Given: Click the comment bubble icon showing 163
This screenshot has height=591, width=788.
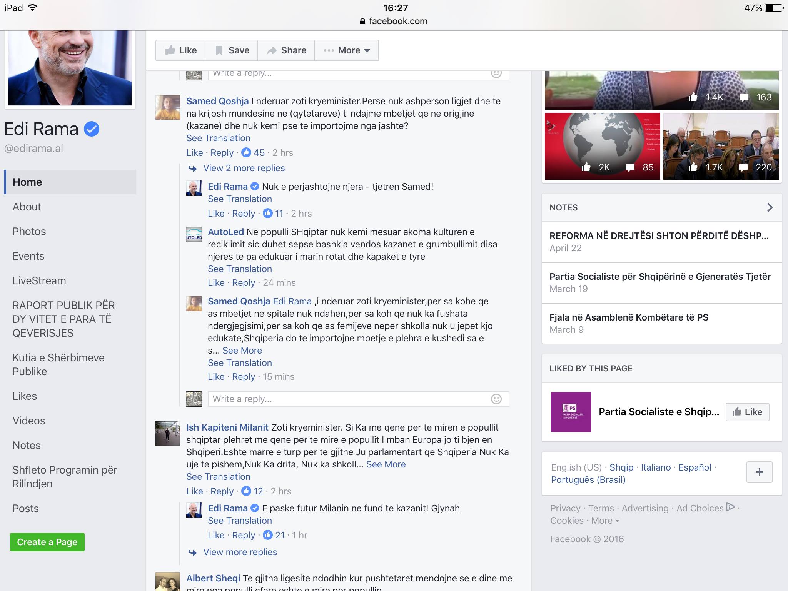Looking at the screenshot, I should (x=744, y=97).
